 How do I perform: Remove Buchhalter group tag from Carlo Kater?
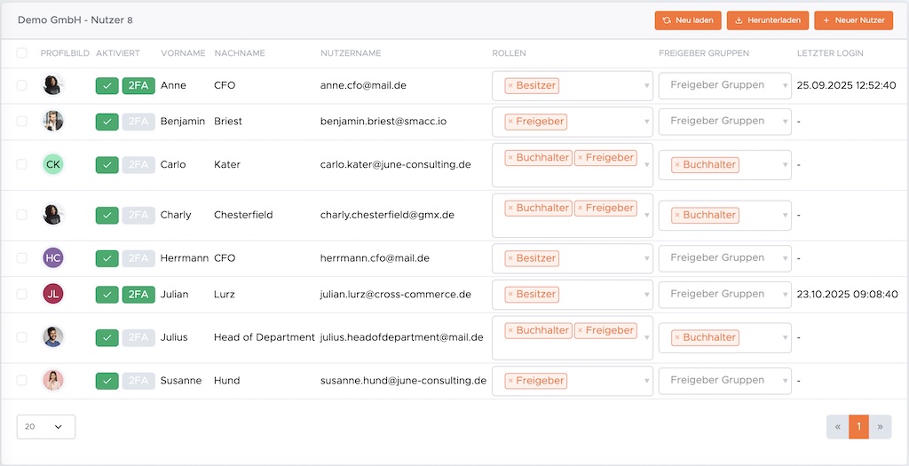(x=677, y=165)
